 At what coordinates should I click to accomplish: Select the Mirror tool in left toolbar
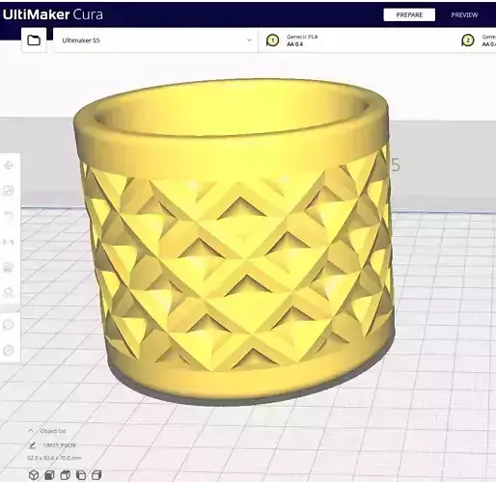(x=9, y=242)
